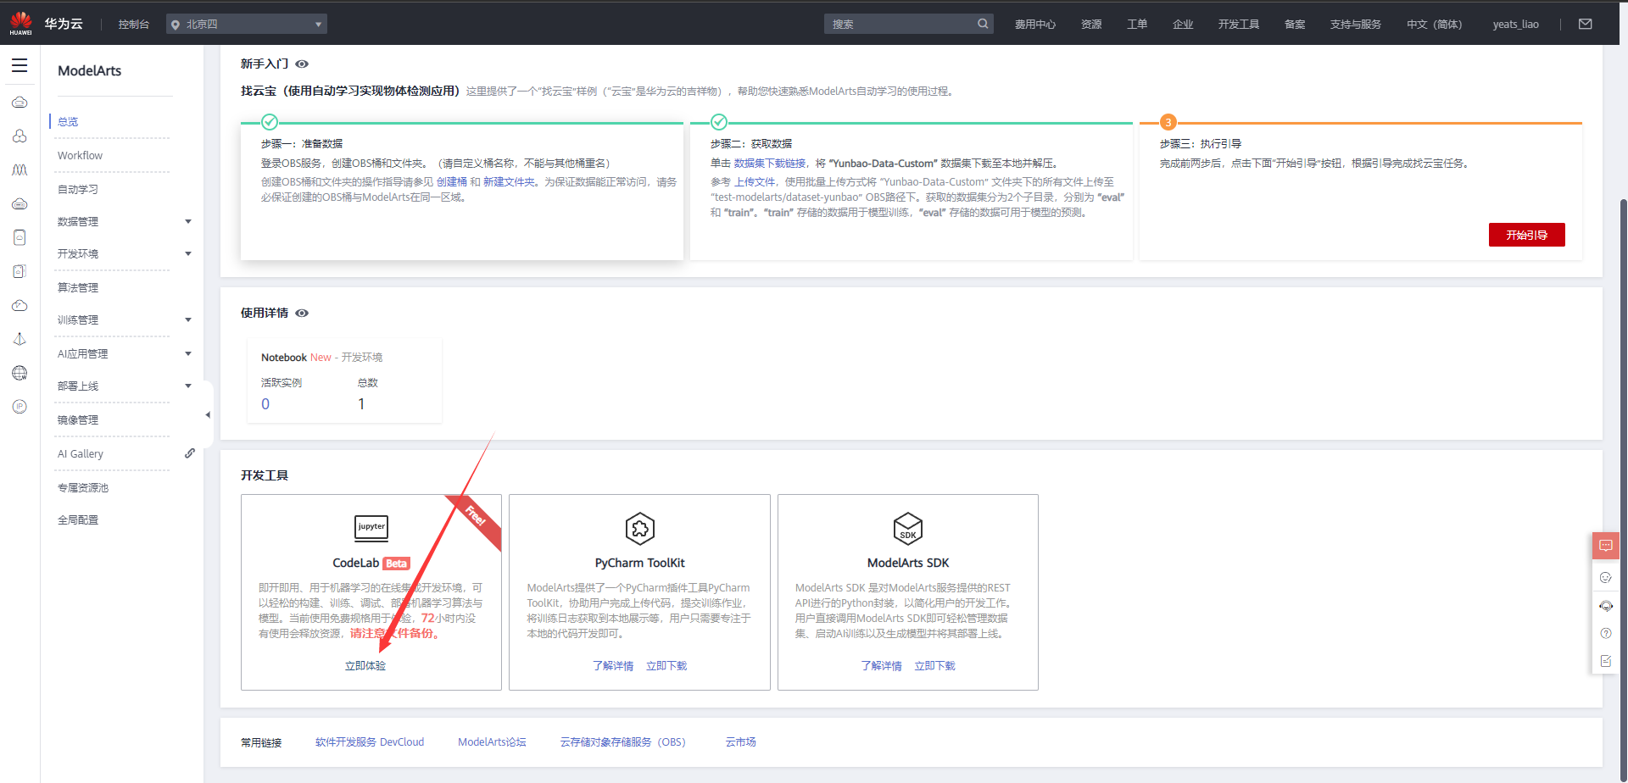Select 全局配置 in the sidebar
Viewport: 1628px width, 783px height.
78,520
